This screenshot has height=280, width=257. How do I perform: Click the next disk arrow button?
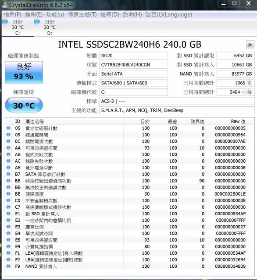250,45
